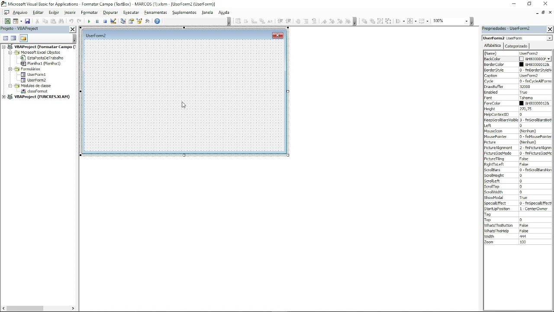Open the Project Explorer toolbar icon
Screen dimensions: 554x312
point(123,21)
